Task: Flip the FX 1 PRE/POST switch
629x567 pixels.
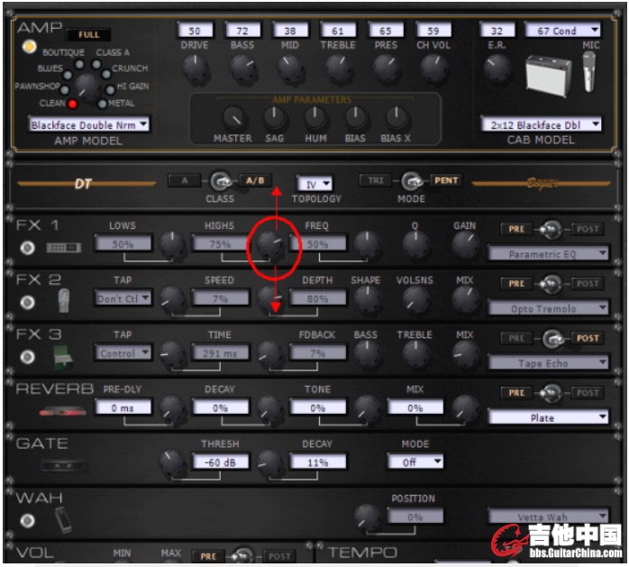Action: click(552, 230)
